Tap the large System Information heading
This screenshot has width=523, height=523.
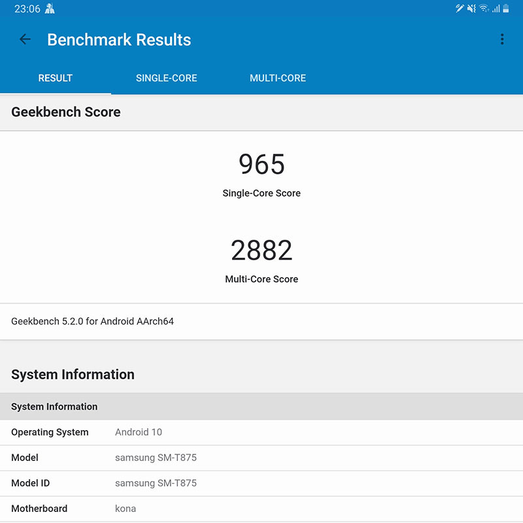(73, 375)
